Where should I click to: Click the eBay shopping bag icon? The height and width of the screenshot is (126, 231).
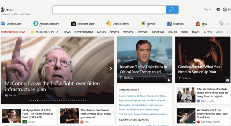(x=198, y=24)
